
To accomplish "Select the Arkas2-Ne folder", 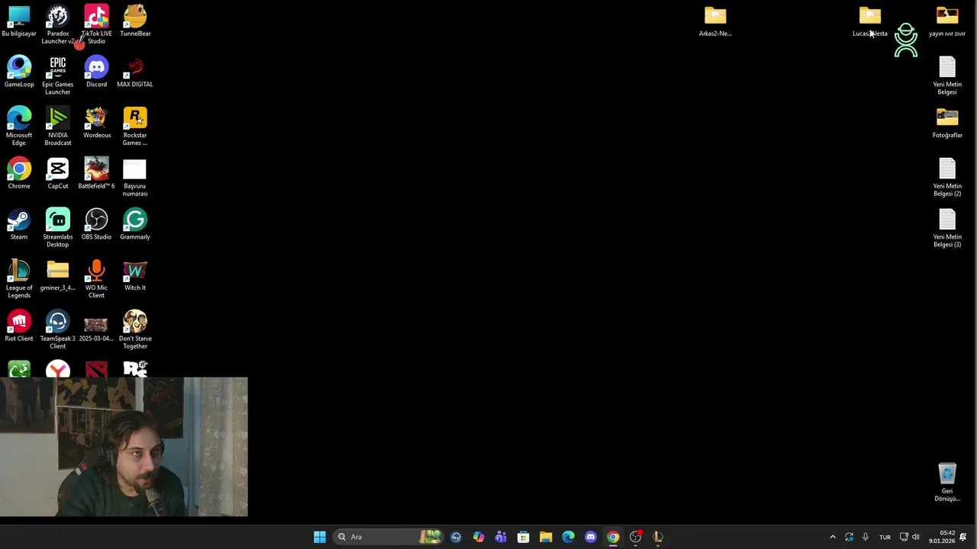I will pos(715,21).
